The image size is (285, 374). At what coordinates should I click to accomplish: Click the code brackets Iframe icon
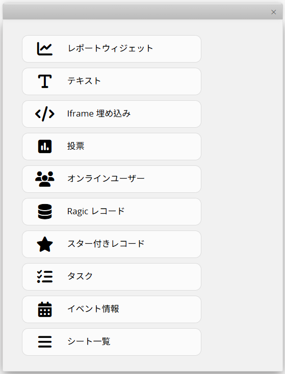click(x=45, y=114)
